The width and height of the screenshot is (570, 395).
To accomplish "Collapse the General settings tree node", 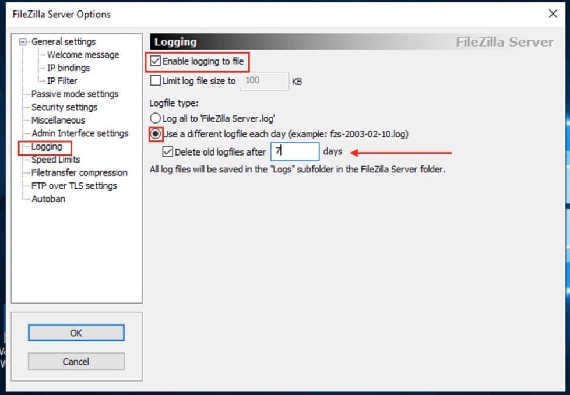I will tap(23, 42).
